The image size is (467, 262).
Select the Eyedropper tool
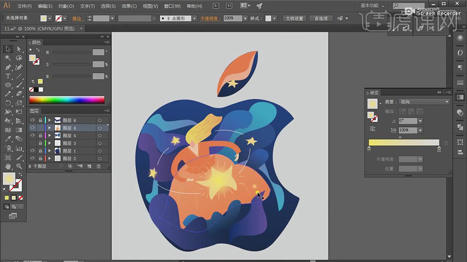point(8,139)
